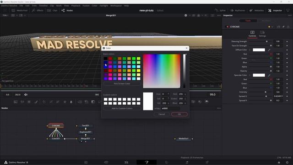Open the Fusion menu

[x=86, y=5]
